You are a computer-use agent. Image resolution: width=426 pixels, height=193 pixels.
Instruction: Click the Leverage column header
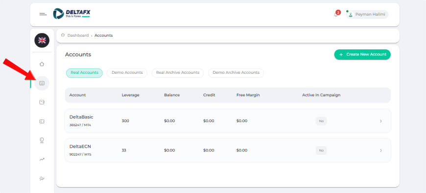130,95
